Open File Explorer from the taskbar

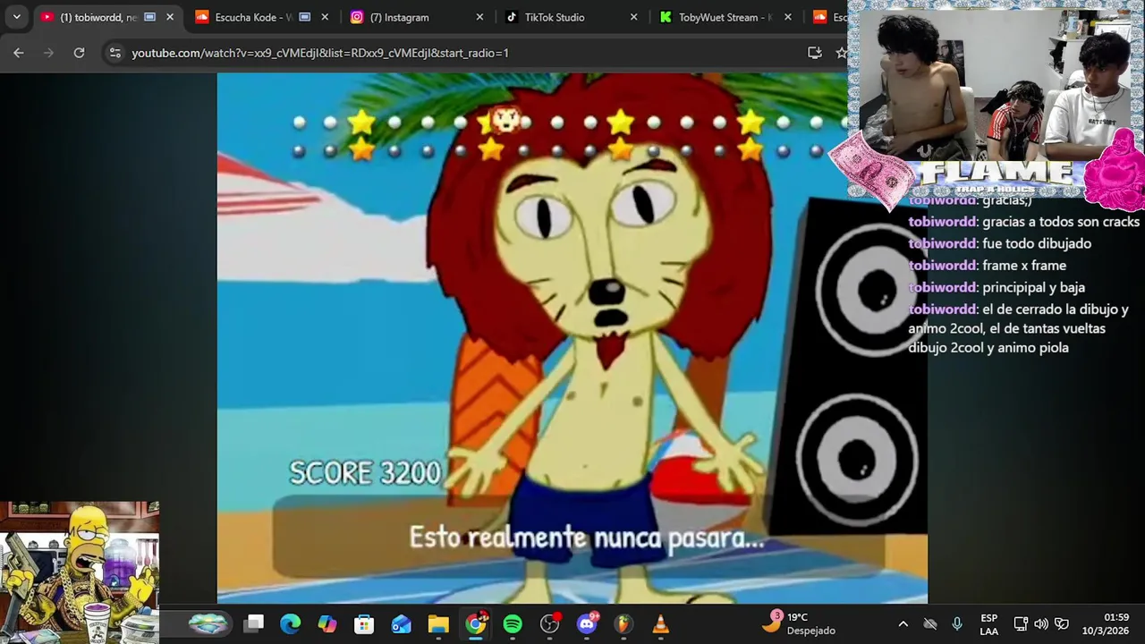tap(438, 623)
